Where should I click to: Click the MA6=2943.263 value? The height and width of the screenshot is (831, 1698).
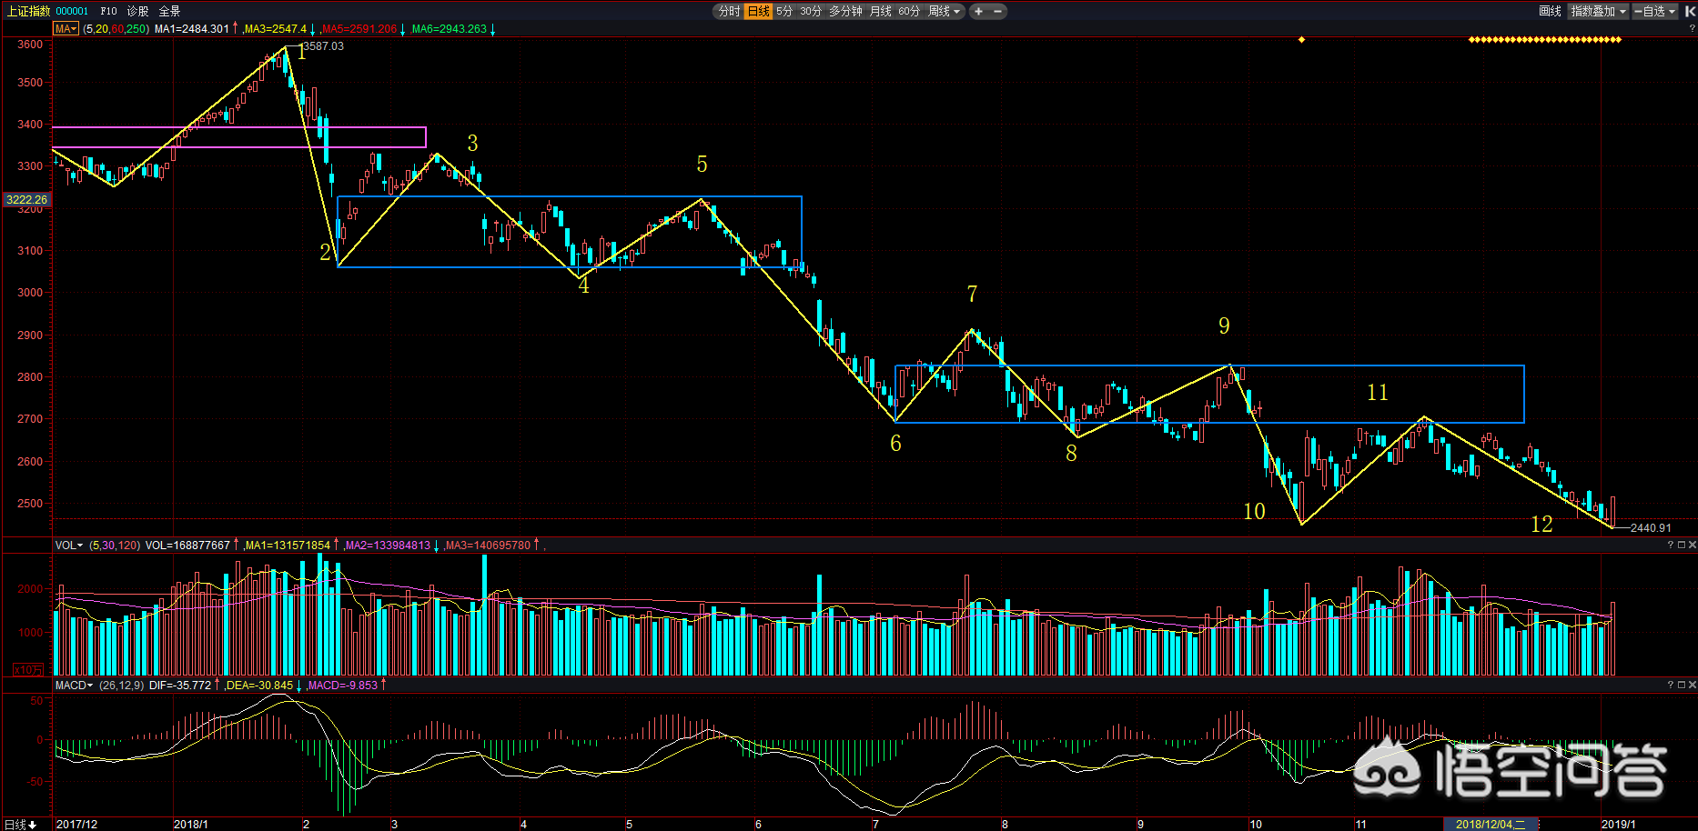450,29
